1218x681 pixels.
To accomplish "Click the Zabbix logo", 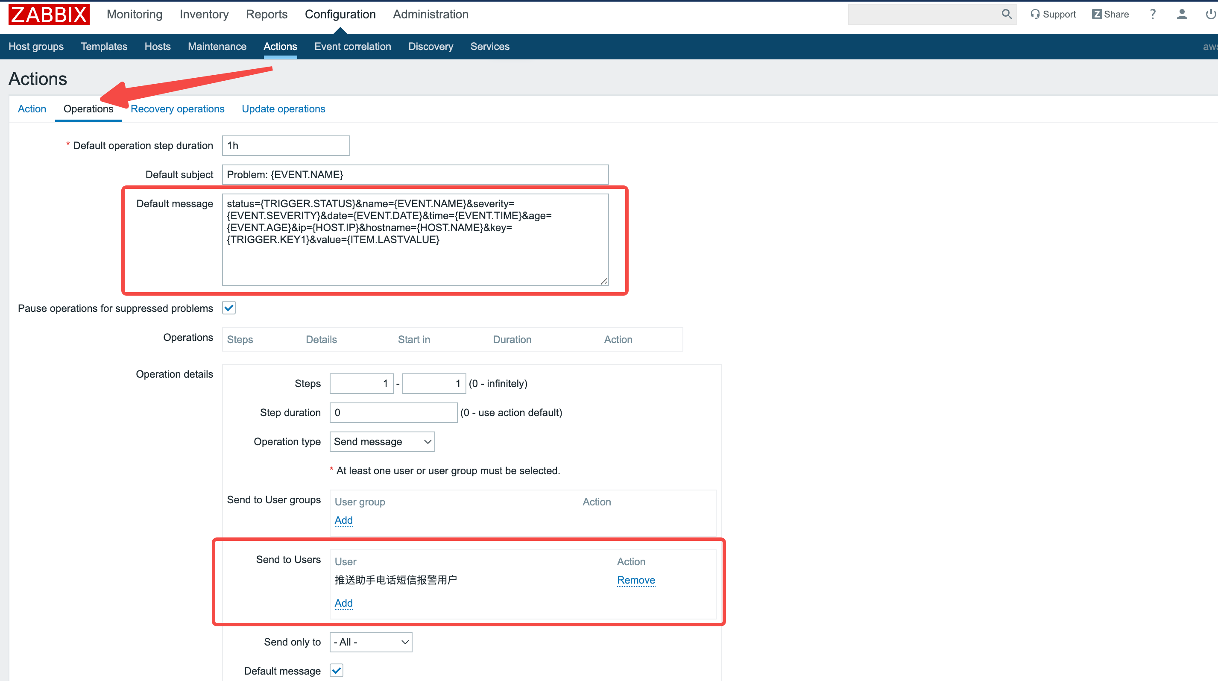I will pos(49,15).
